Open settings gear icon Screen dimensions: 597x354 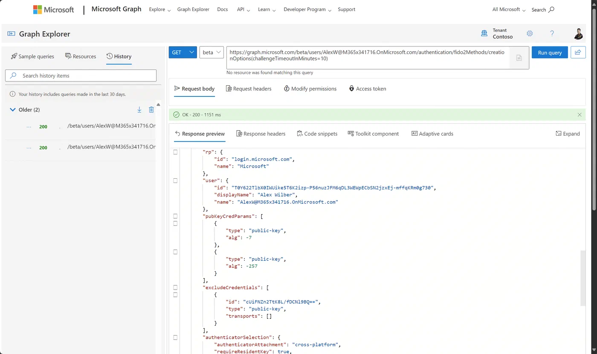tap(530, 33)
